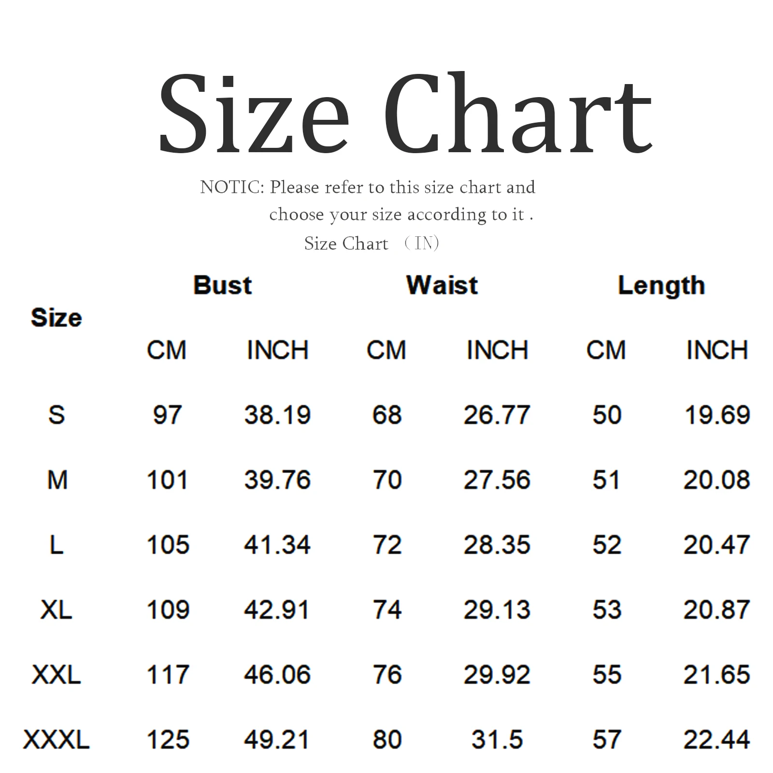Click the NOTIC notice text line
This screenshot has width=773, height=773.
(x=367, y=187)
